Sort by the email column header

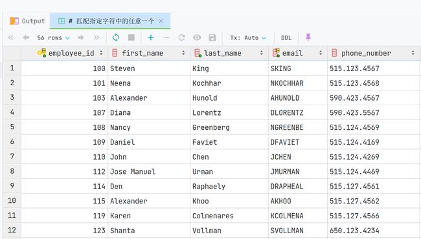coord(298,53)
